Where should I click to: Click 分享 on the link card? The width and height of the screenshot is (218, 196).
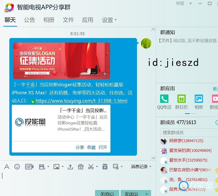[x=80, y=147]
